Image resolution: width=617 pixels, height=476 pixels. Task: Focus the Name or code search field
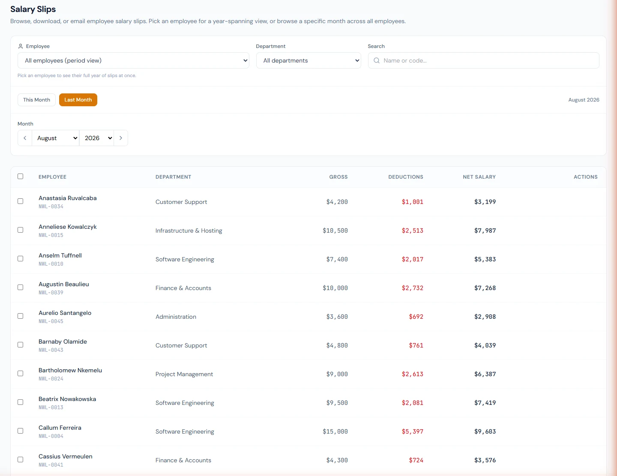483,60
